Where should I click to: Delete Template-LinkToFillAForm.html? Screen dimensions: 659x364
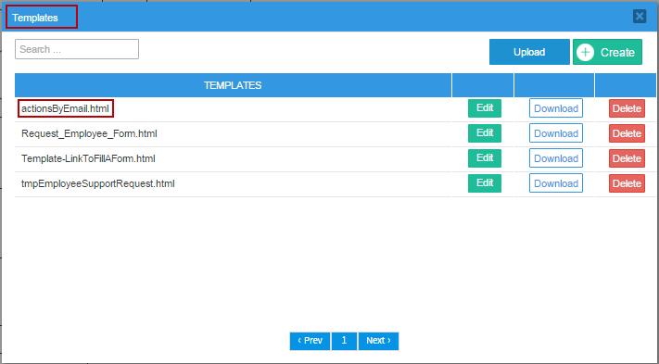(627, 158)
